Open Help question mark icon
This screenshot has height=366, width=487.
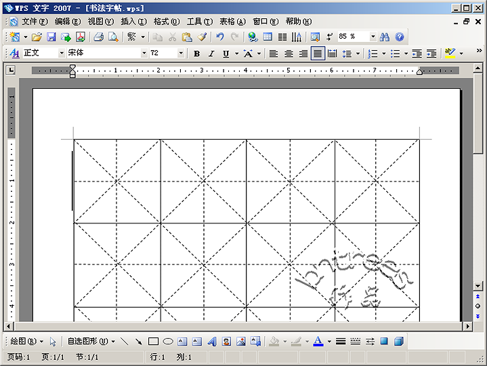pyautogui.click(x=400, y=37)
